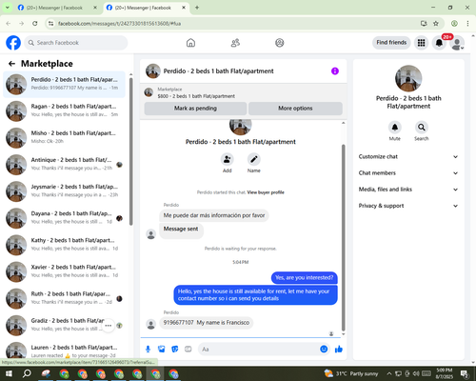Open the Groups icon in top navigation
Image resolution: width=476 pixels, height=381 pixels.
coord(280,43)
